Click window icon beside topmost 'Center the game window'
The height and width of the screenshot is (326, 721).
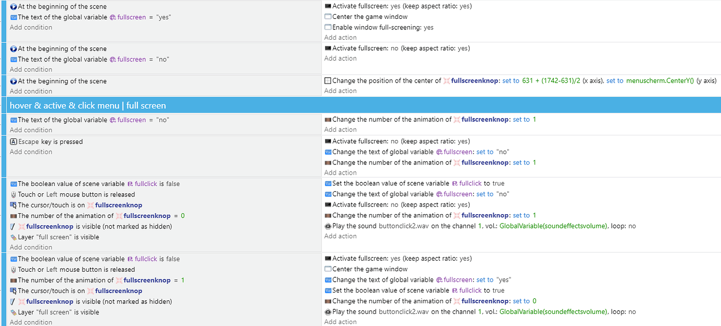tap(328, 17)
